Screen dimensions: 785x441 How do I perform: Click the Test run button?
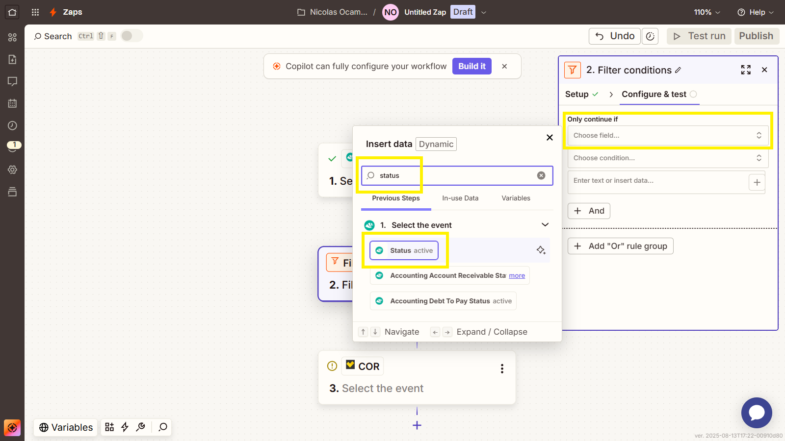click(x=699, y=36)
